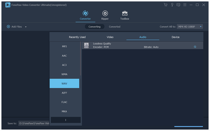Click the Converter circular play icon
The width and height of the screenshot is (210, 131).
click(x=85, y=13)
